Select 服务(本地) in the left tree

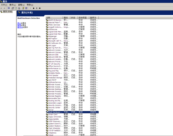[x=8, y=12]
